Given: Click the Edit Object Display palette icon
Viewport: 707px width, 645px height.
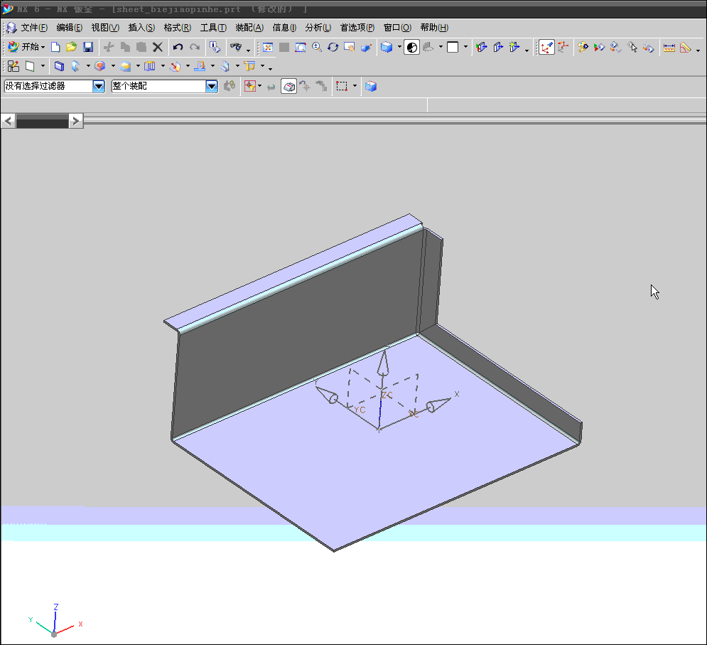Looking at the screenshot, I should point(583,47).
